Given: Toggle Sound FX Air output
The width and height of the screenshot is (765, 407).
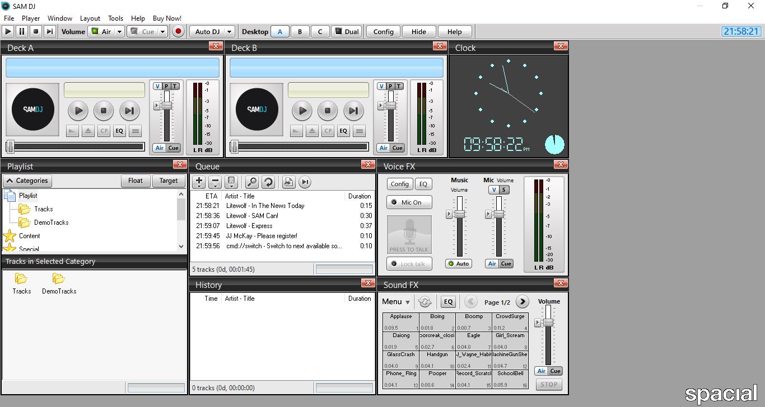Looking at the screenshot, I should point(542,371).
